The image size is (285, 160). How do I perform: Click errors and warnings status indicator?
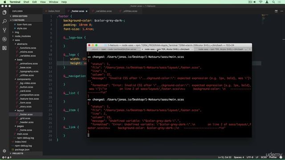[x=7, y=157]
